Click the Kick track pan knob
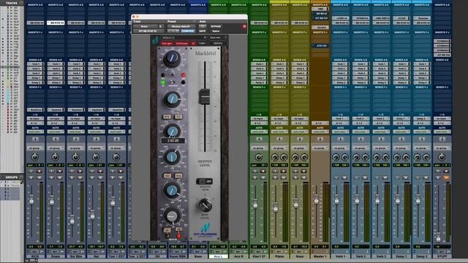Viewport: 468px width, 263px height. pyautogui.click(x=35, y=157)
